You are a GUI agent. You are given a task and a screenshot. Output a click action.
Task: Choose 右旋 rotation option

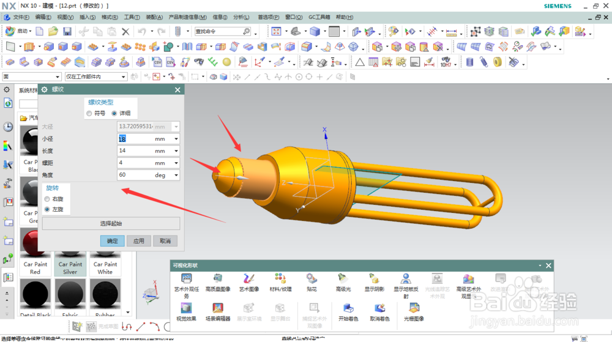pos(47,199)
